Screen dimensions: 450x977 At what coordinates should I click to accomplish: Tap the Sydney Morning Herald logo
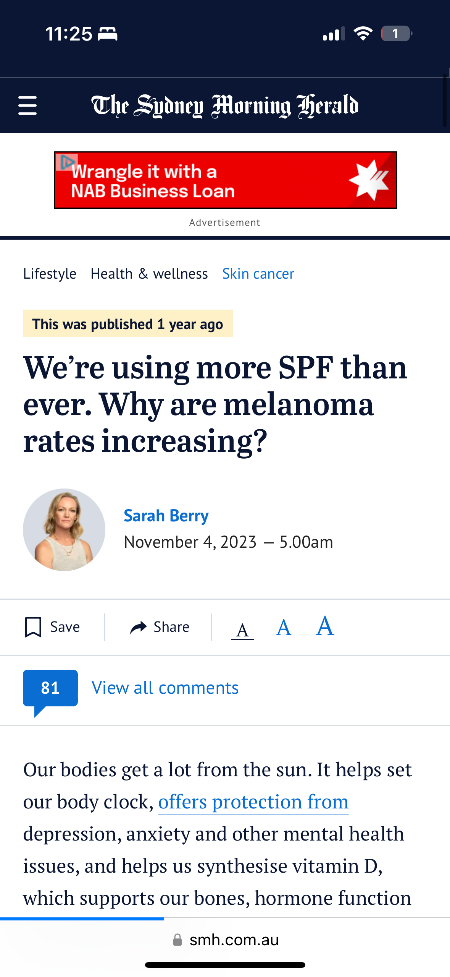click(x=225, y=106)
